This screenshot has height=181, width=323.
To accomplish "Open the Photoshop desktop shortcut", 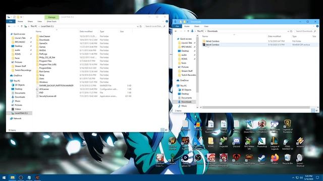I will (262, 142).
